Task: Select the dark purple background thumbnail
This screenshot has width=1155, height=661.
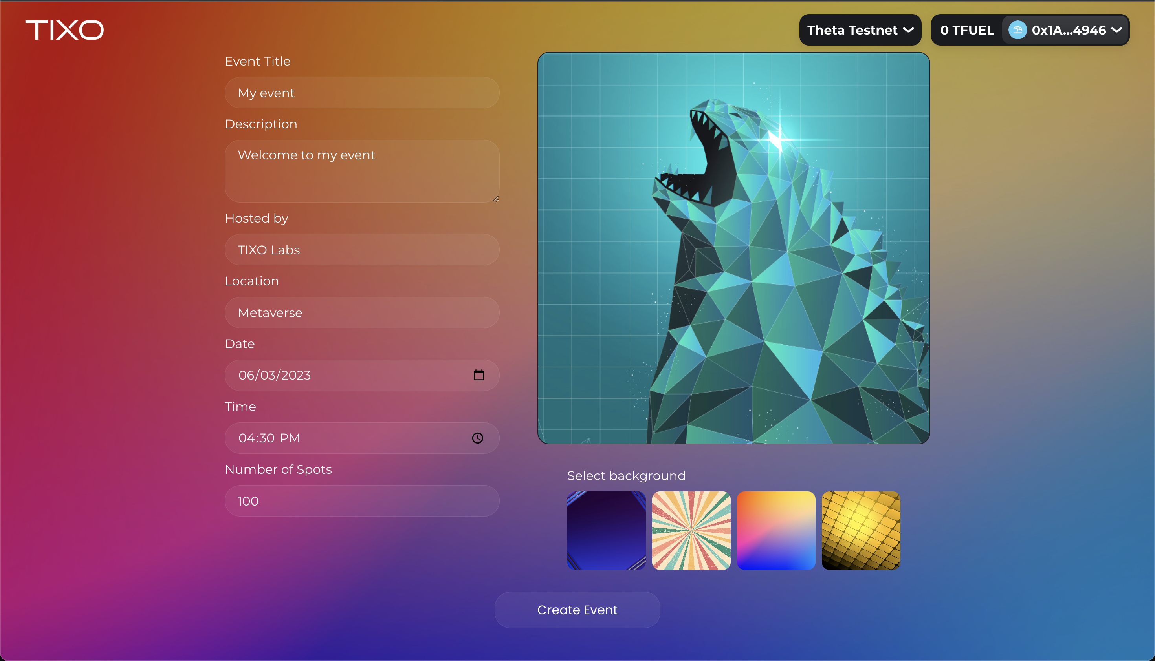Action: (x=606, y=530)
